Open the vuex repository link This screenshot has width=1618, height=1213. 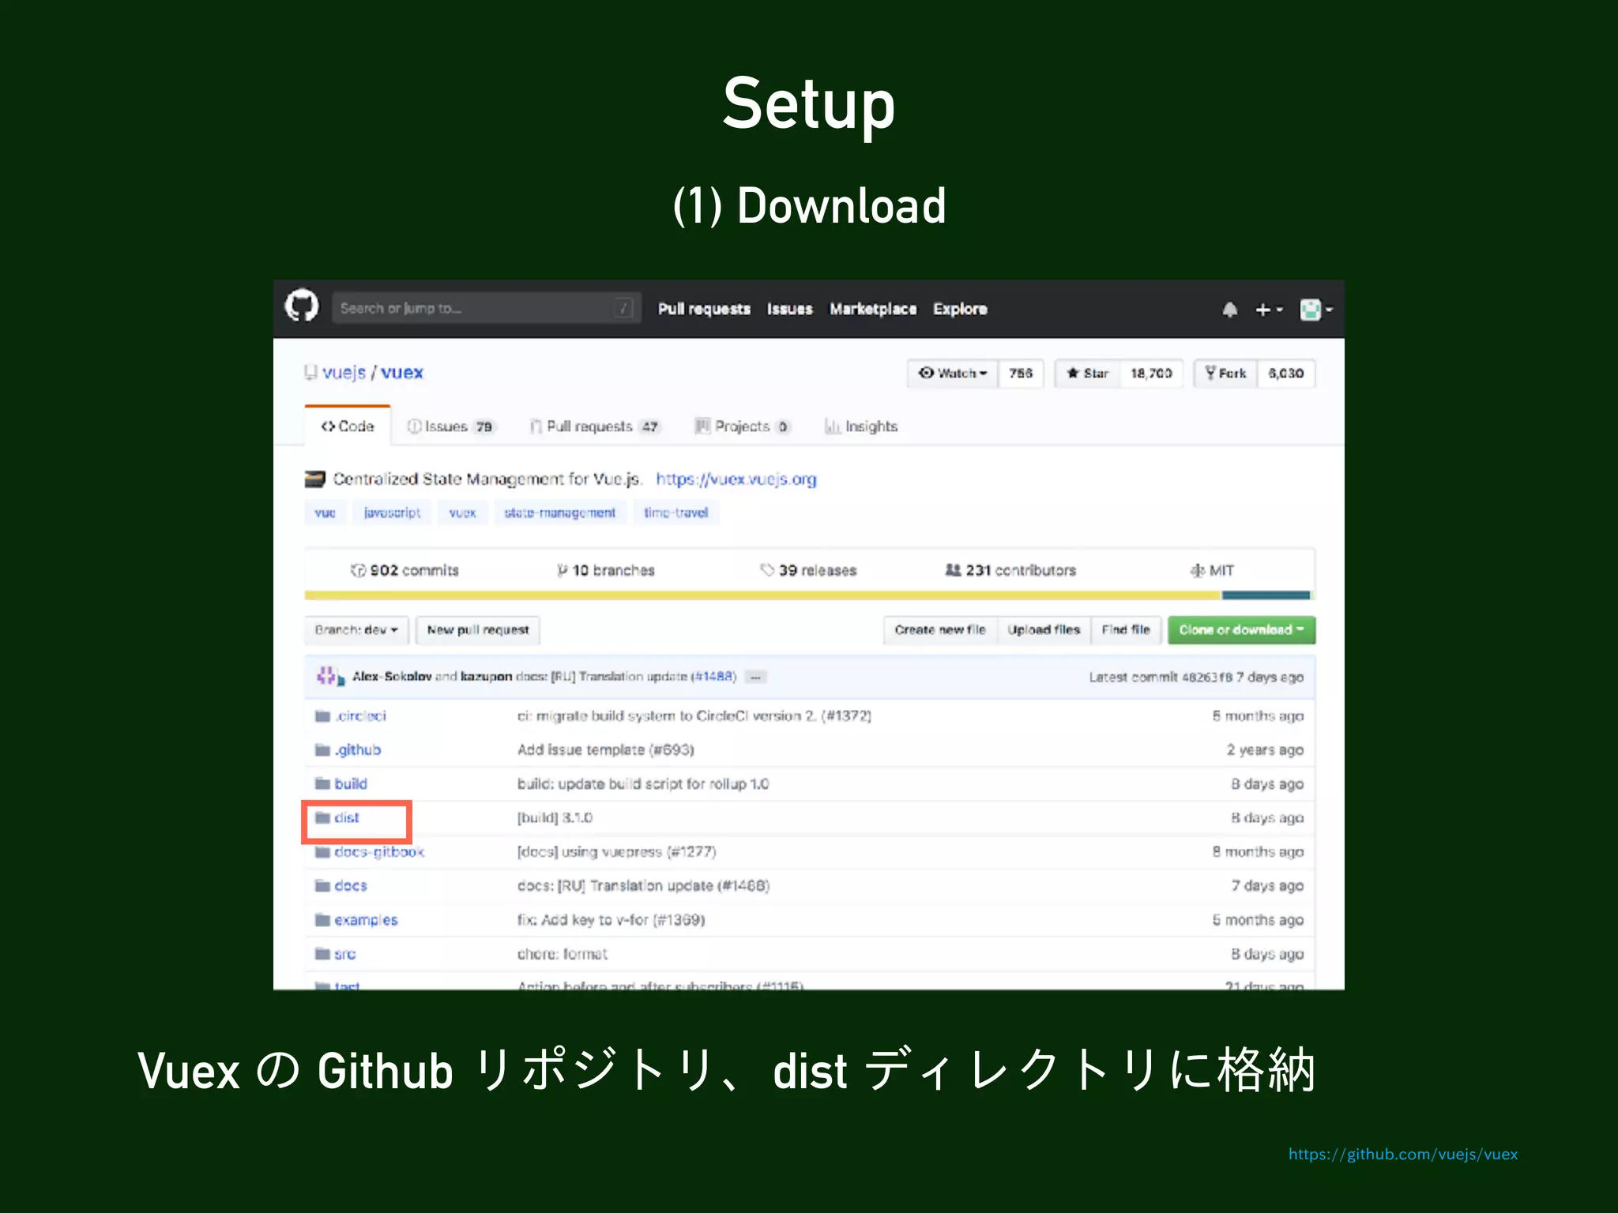402,372
